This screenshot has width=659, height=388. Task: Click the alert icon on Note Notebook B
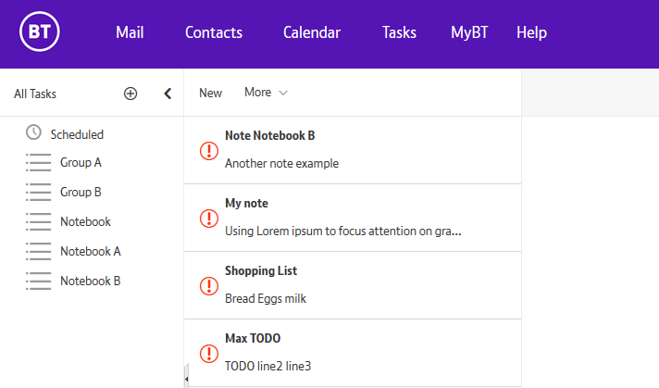tap(209, 150)
